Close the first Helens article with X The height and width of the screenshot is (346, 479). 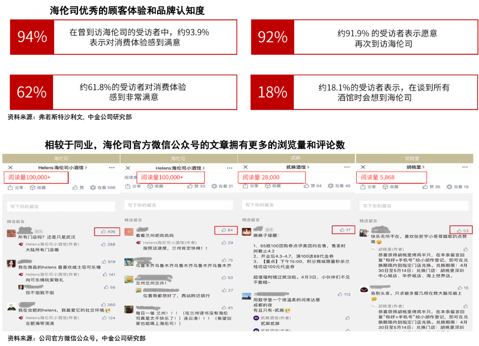coord(9,167)
